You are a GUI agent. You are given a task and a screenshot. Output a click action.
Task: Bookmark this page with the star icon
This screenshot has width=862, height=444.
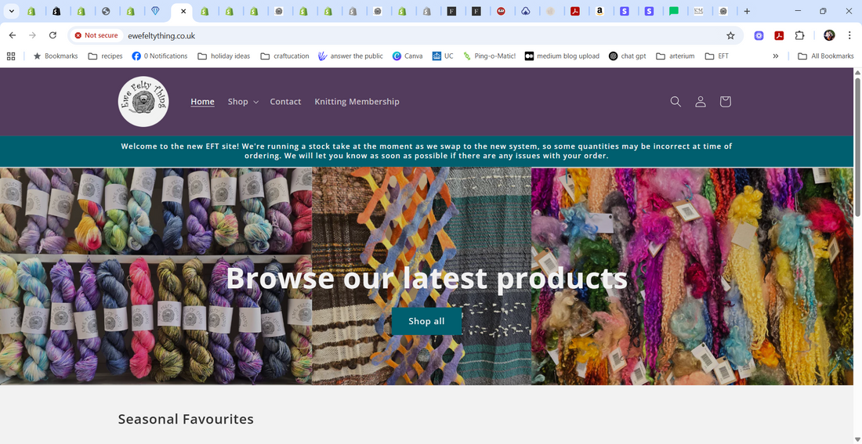[730, 35]
